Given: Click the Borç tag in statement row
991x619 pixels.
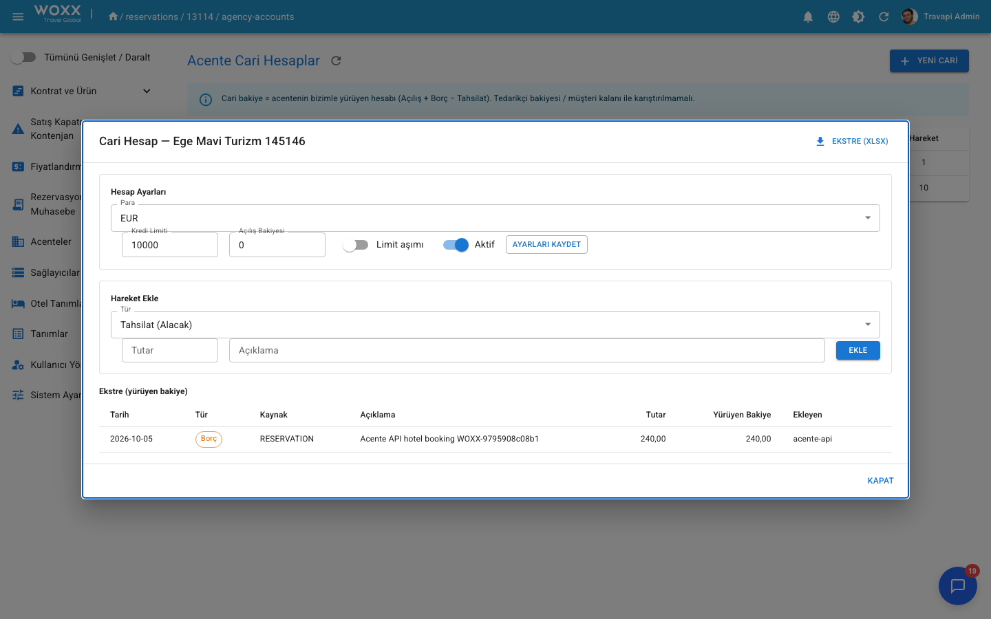Looking at the screenshot, I should point(209,439).
